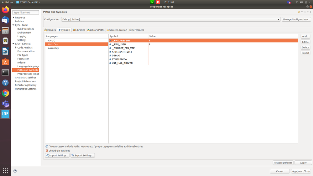Image resolution: width=313 pixels, height=176 pixels.
Task: Go back using the yellow back arrow
Action: pyautogui.click(x=299, y=12)
